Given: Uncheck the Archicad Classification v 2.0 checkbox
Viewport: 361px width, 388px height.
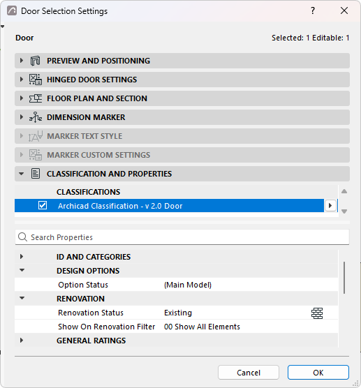Looking at the screenshot, I should pos(43,205).
